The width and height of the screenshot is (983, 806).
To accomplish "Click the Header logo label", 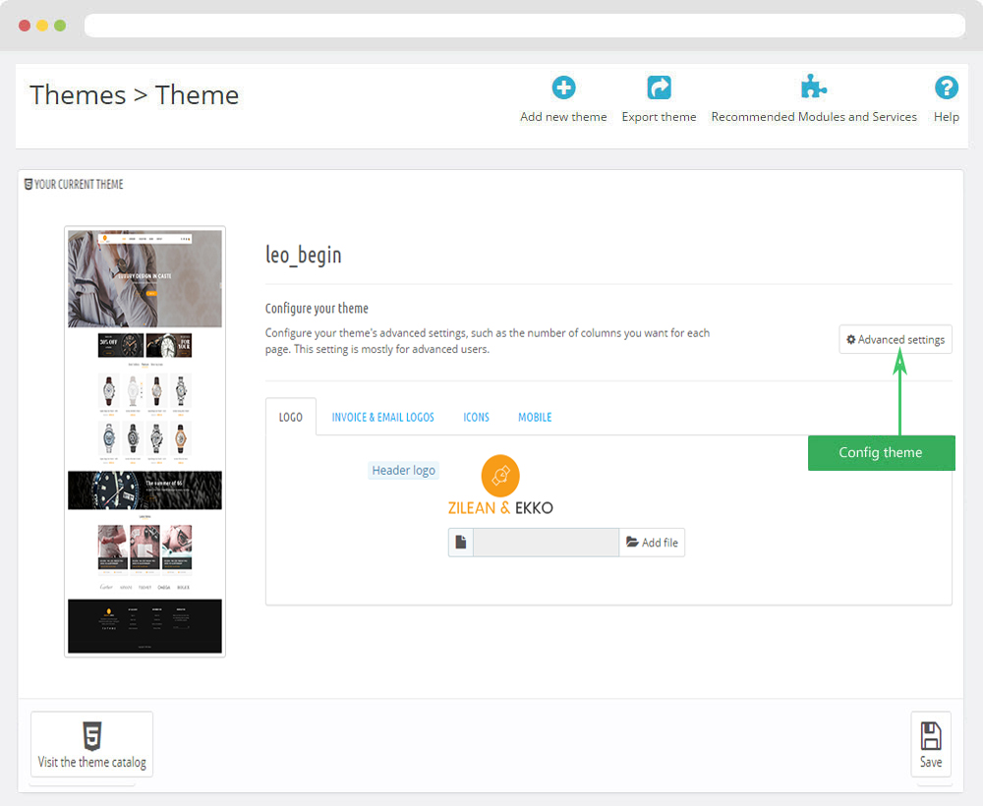I will 403,470.
